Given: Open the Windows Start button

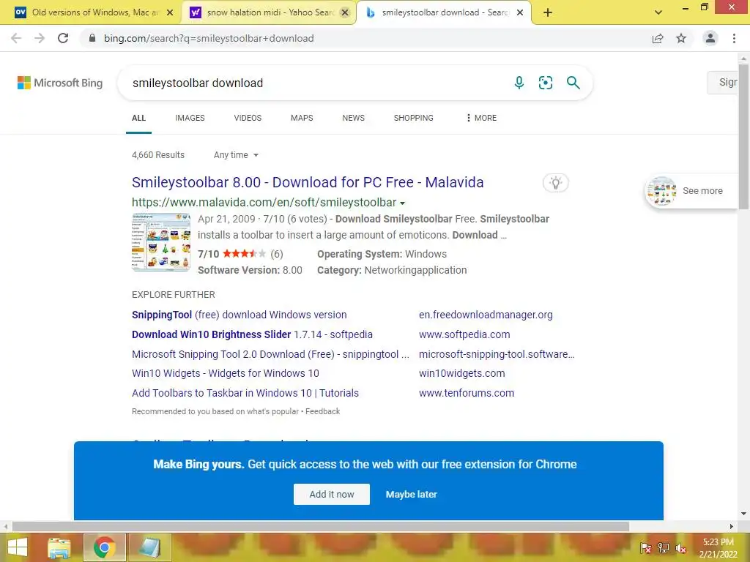Looking at the screenshot, I should [18, 547].
